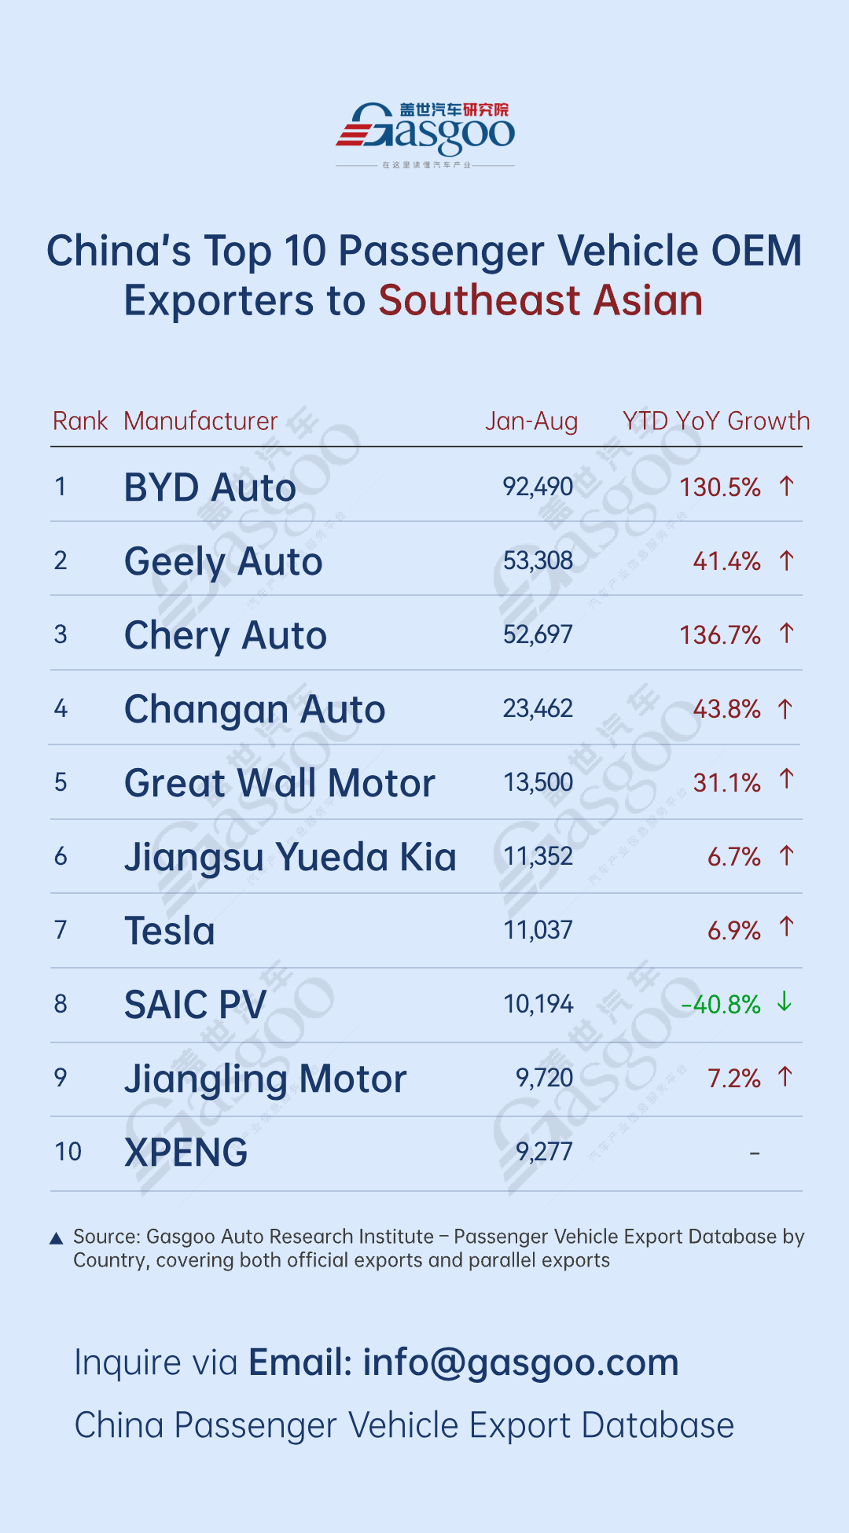Click Geely Auto's growth up arrow

coord(786,561)
